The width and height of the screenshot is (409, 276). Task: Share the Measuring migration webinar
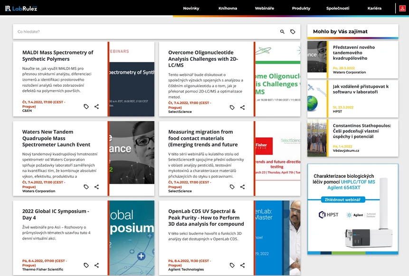(242, 187)
